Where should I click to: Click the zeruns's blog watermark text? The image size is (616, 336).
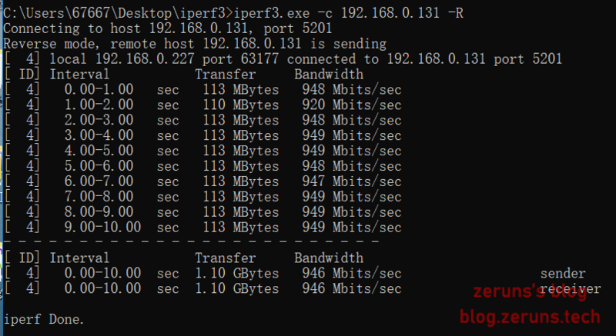tap(530, 292)
